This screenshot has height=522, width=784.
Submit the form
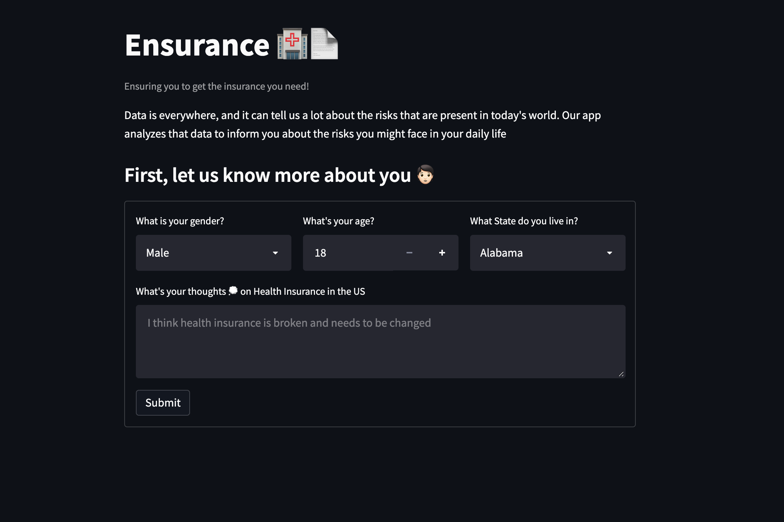[x=163, y=403]
